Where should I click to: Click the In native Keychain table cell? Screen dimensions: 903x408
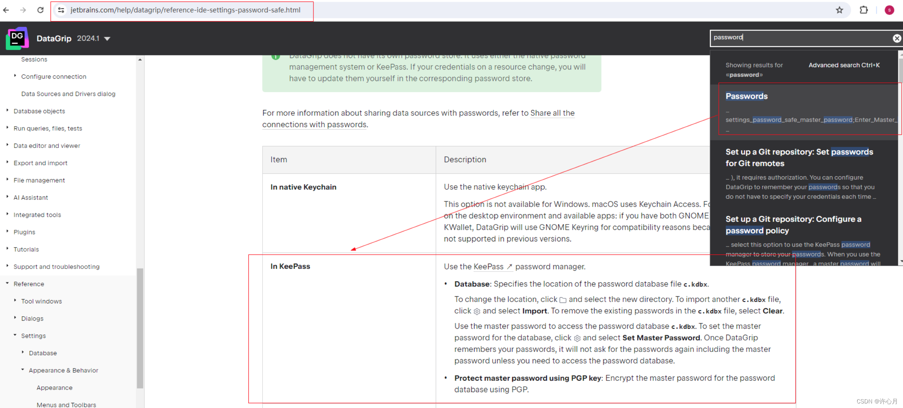point(349,213)
